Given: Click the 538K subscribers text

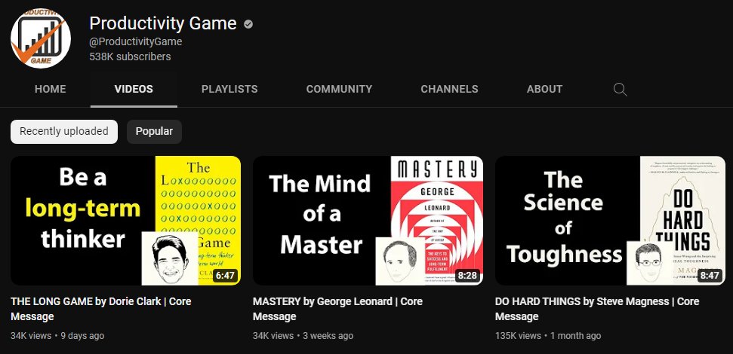Looking at the screenshot, I should pos(130,57).
